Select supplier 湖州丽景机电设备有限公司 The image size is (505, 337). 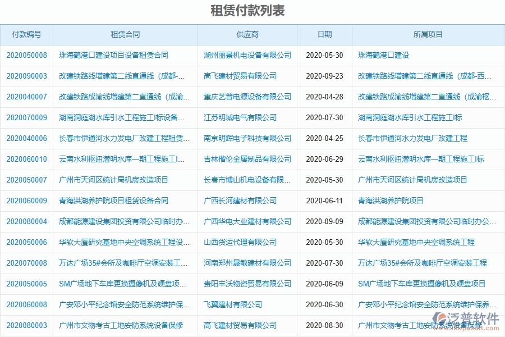[x=247, y=55]
